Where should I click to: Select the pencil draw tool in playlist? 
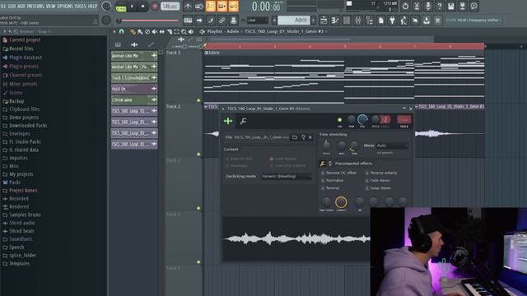(x=133, y=31)
